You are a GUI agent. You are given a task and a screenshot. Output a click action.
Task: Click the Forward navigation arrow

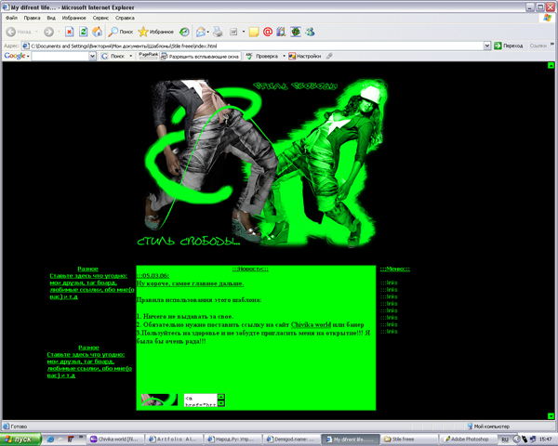tap(48, 32)
